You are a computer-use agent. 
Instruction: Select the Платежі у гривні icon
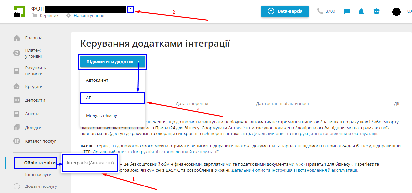pyautogui.click(x=17, y=53)
